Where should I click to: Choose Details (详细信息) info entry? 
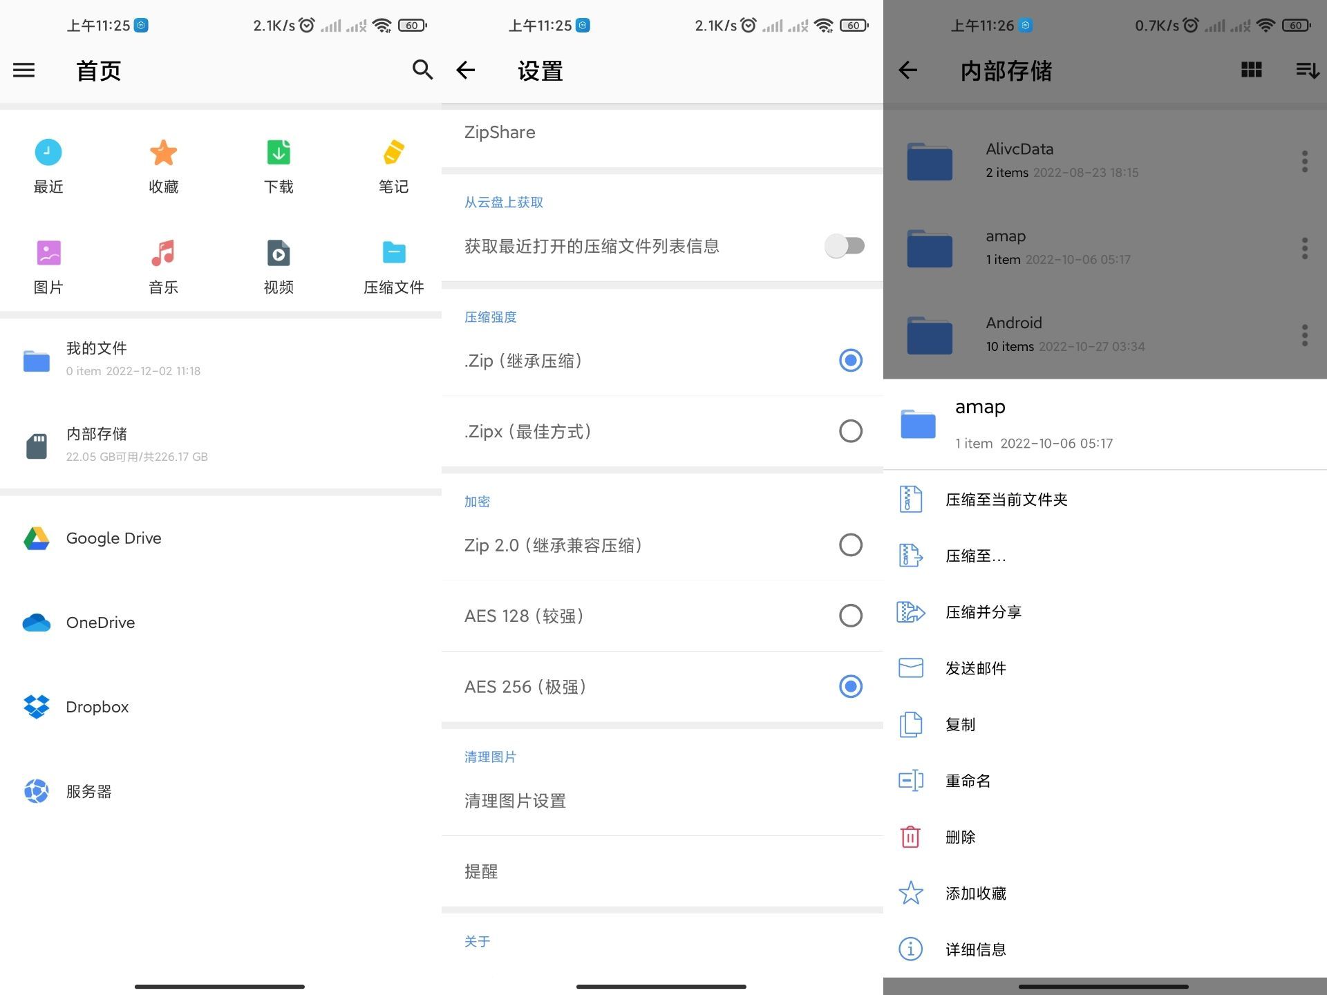(x=1105, y=949)
